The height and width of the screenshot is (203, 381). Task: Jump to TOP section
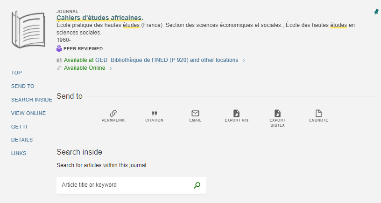pyautogui.click(x=16, y=73)
